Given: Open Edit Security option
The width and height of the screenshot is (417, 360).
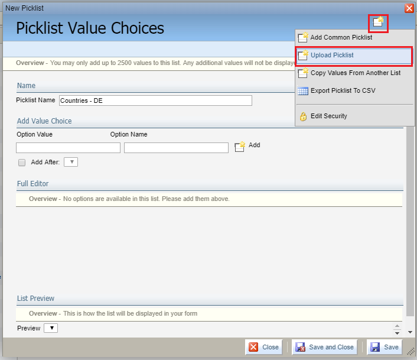Looking at the screenshot, I should (329, 116).
